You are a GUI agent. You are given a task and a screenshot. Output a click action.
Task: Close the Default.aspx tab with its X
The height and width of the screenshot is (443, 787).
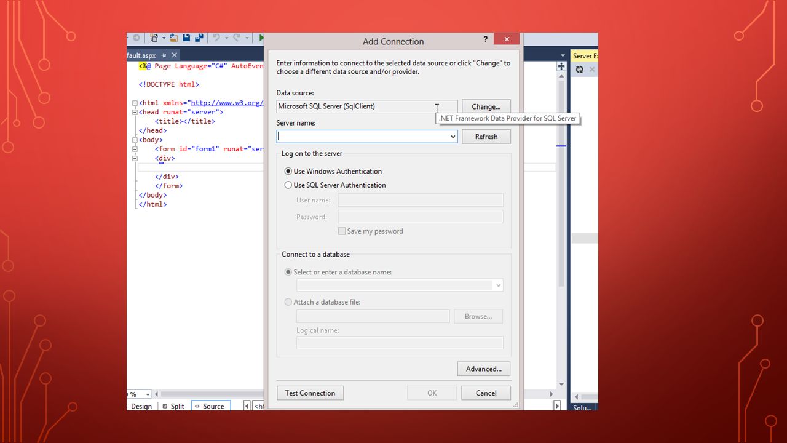(x=175, y=55)
